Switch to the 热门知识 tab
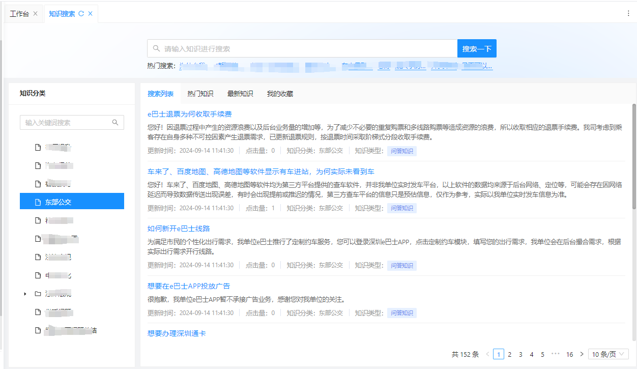Screen dimensions: 637x369 point(199,93)
